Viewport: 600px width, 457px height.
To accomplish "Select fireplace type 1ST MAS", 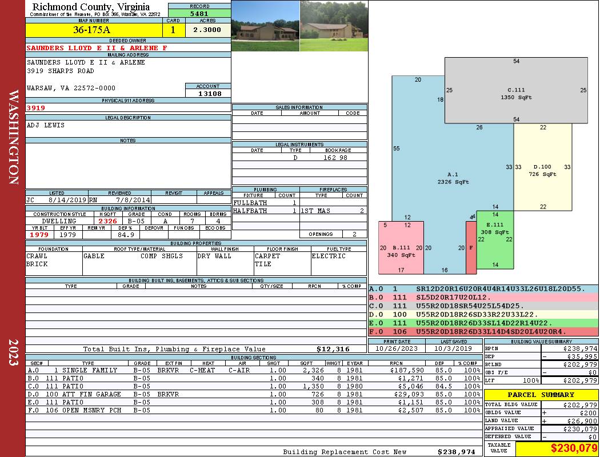I will click(315, 211).
